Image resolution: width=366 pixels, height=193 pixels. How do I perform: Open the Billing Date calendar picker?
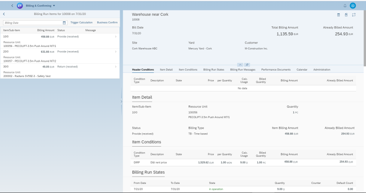click(64, 23)
